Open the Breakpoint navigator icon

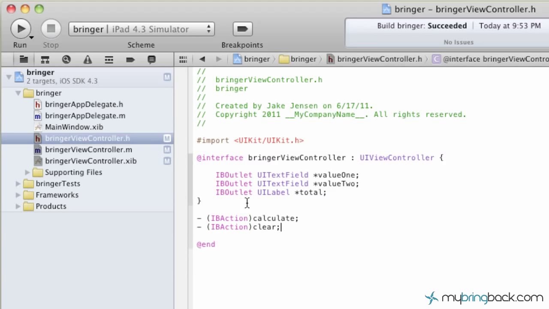[130, 60]
